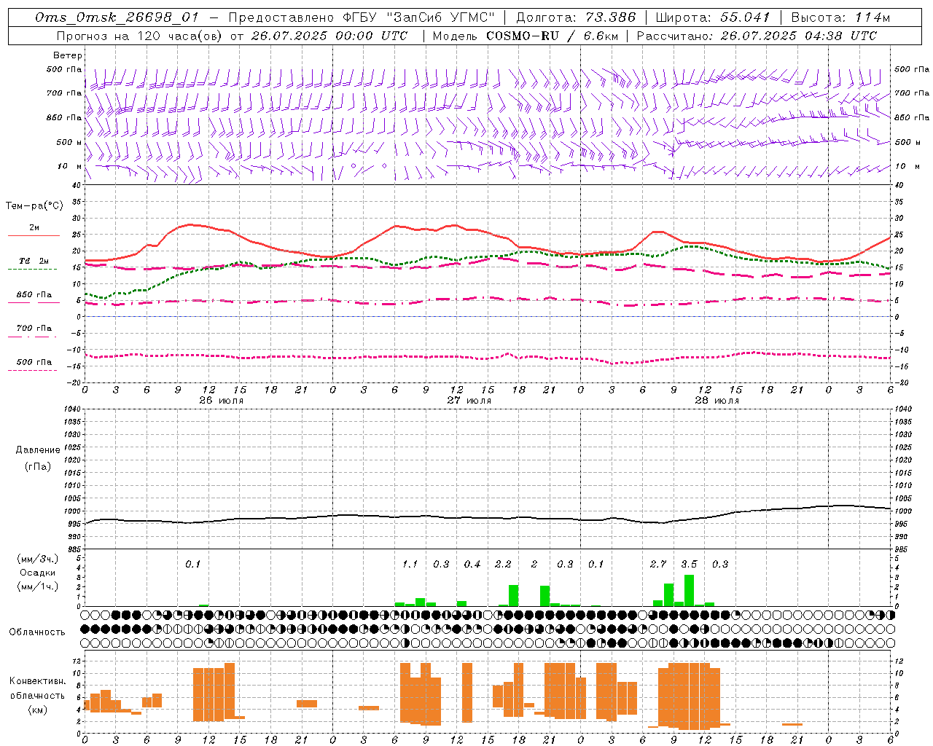Click the 1.1 precipitation total value
This screenshot has width=933, height=746.
410,564
